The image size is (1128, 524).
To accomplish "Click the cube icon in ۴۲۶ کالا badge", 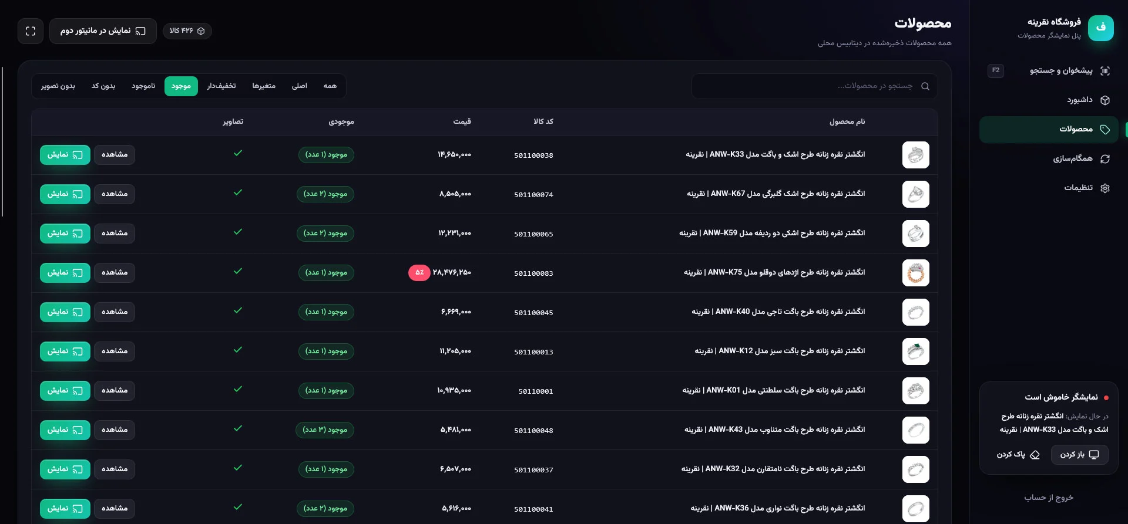I will click(x=201, y=31).
